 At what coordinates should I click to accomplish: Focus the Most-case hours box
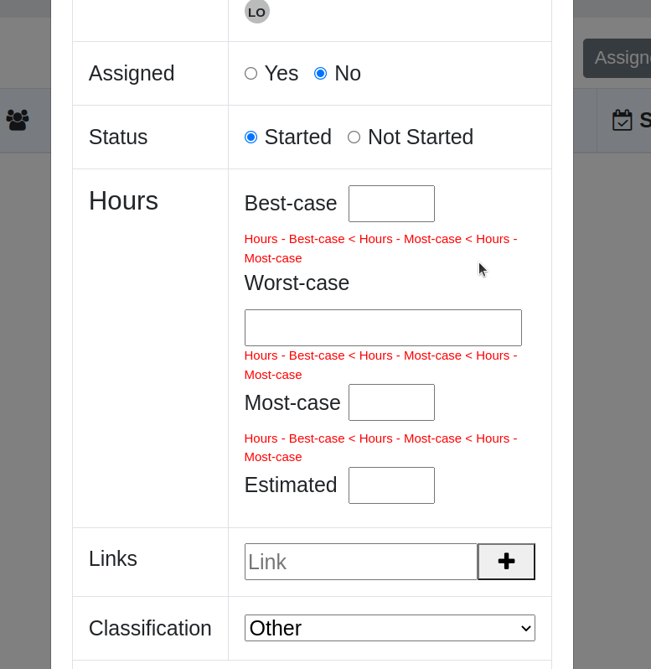click(391, 402)
